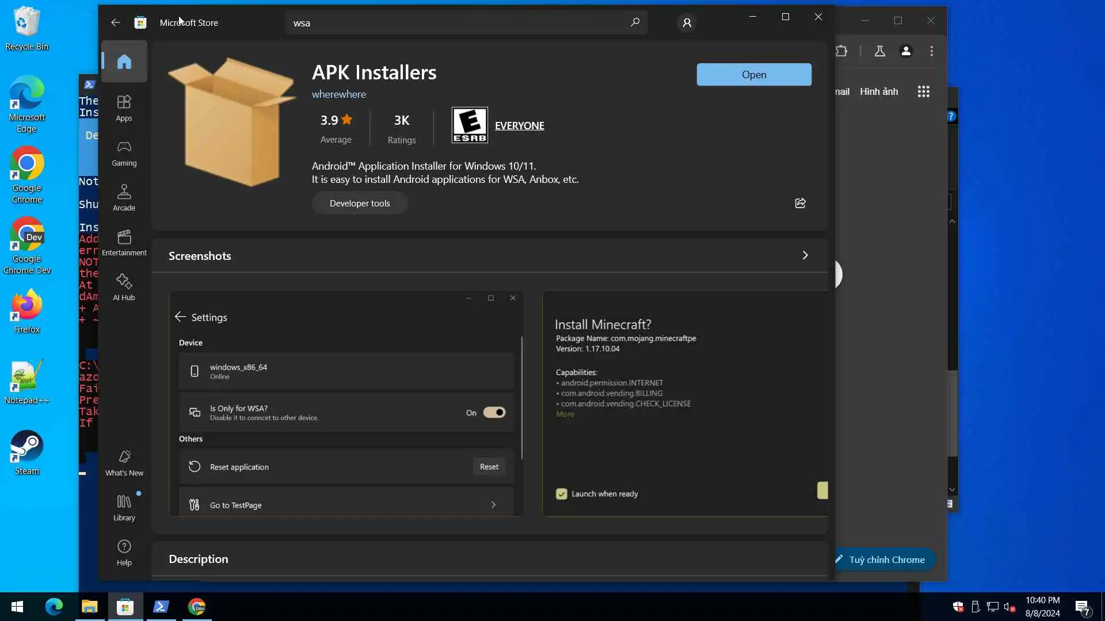Open the Gaming section
Image resolution: width=1105 pixels, height=621 pixels.
124,153
